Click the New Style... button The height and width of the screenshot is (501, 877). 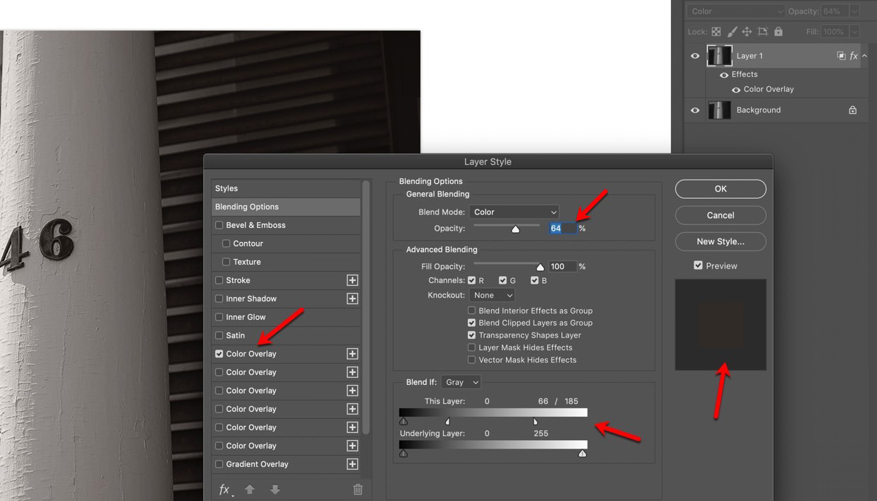[720, 241]
